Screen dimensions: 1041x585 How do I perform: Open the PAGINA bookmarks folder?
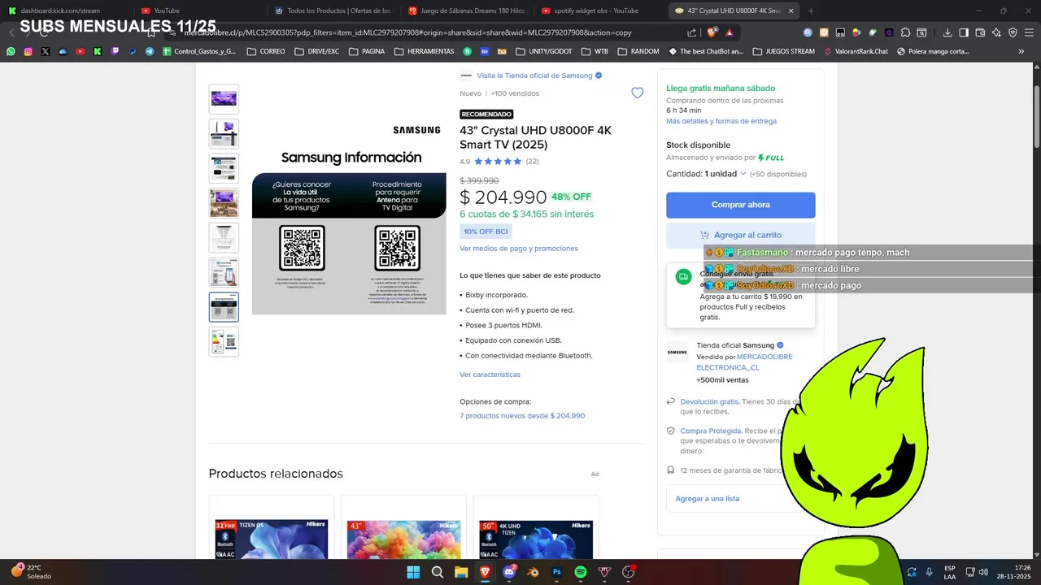pos(367,51)
